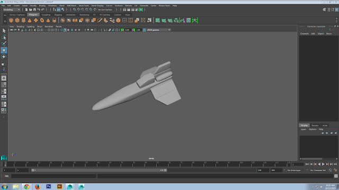Open the Options menu in layer editor
The image size is (339, 190).
[x=313, y=129]
